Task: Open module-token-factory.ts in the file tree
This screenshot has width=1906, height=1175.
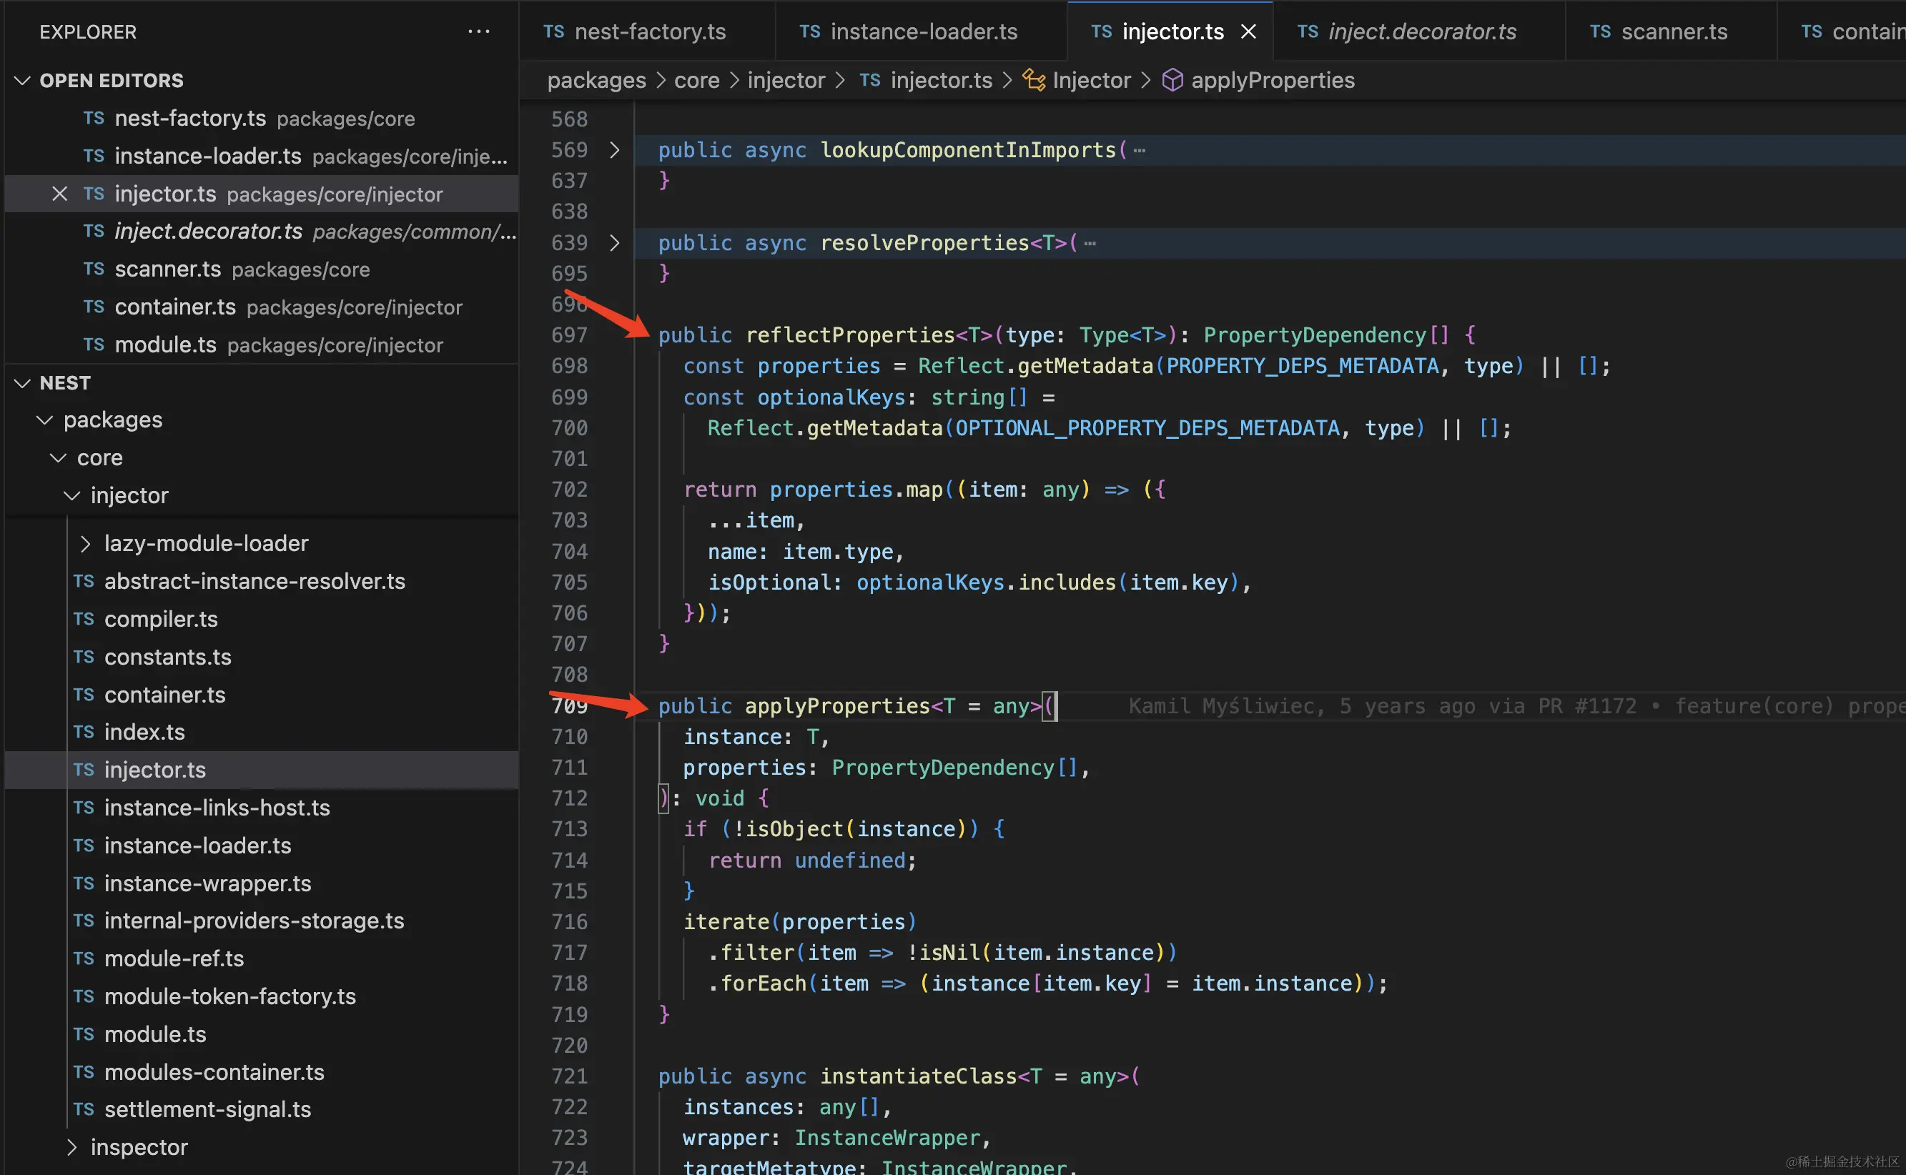Action: click(x=261, y=996)
